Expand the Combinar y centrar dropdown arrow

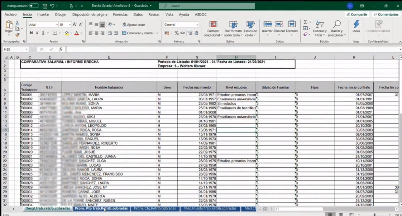coord(157,33)
